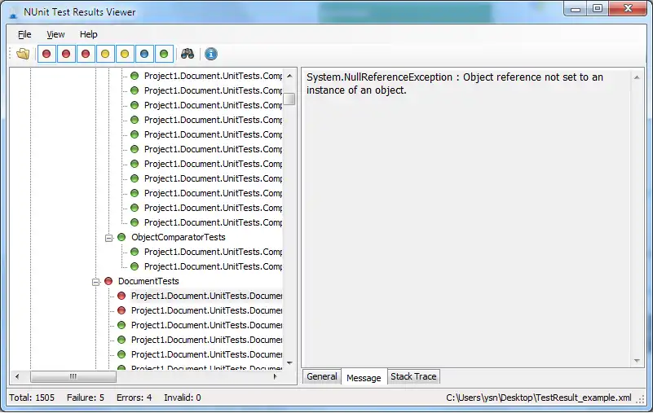
Task: Switch to the General tab
Action: (322, 376)
